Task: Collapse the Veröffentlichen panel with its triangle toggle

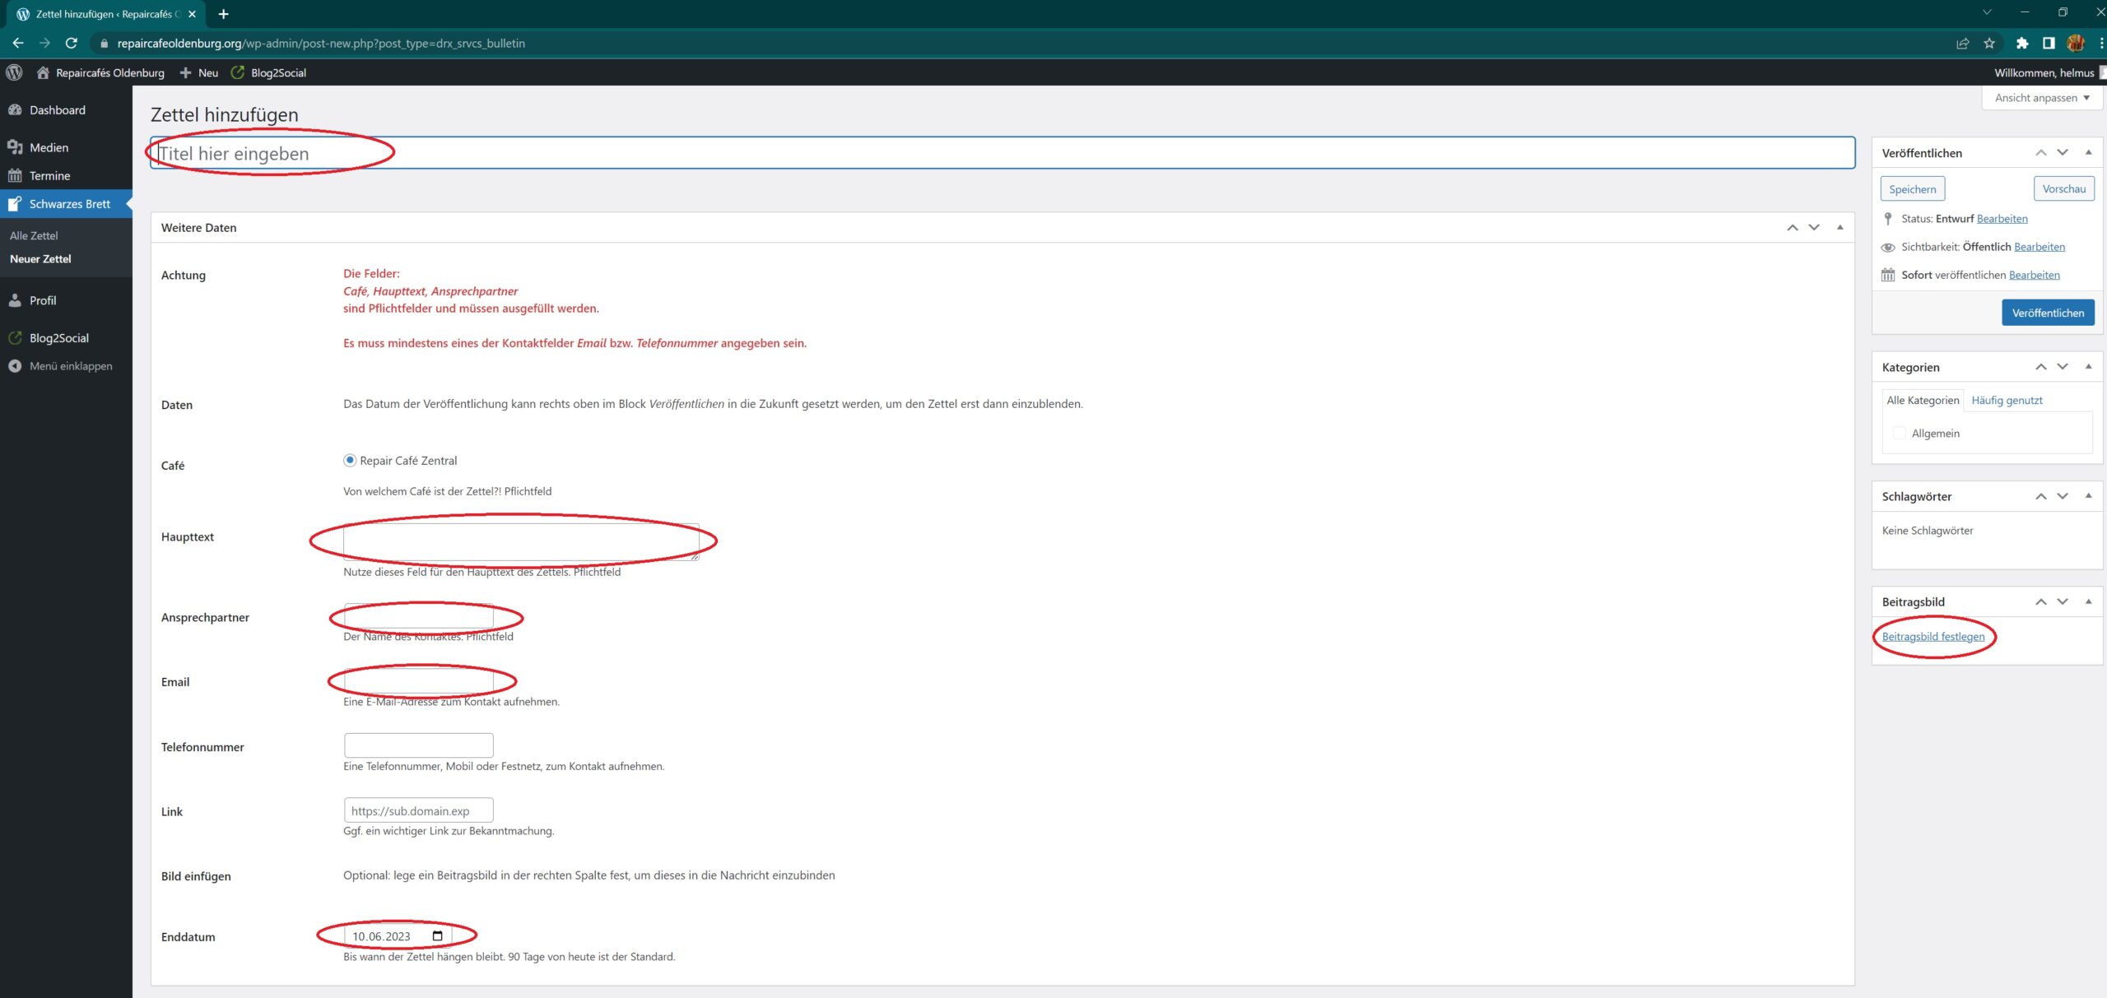Action: (2088, 152)
